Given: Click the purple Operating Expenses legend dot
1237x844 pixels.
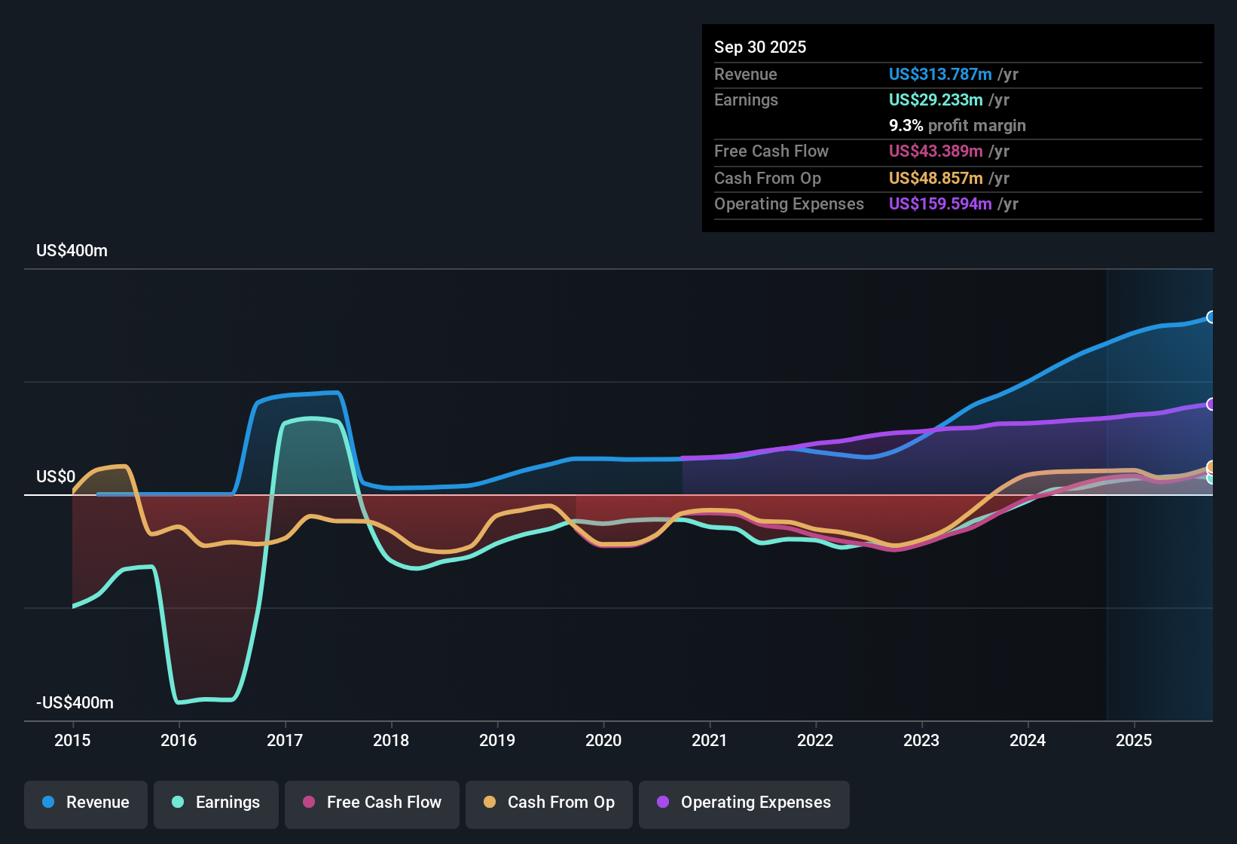Looking at the screenshot, I should point(663,802).
